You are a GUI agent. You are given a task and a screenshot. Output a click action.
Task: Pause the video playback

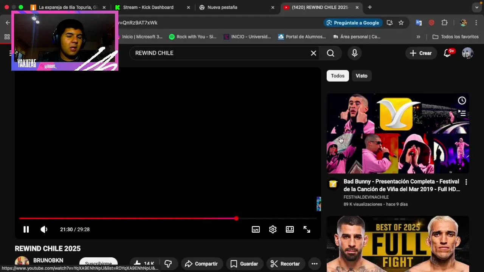click(x=26, y=229)
